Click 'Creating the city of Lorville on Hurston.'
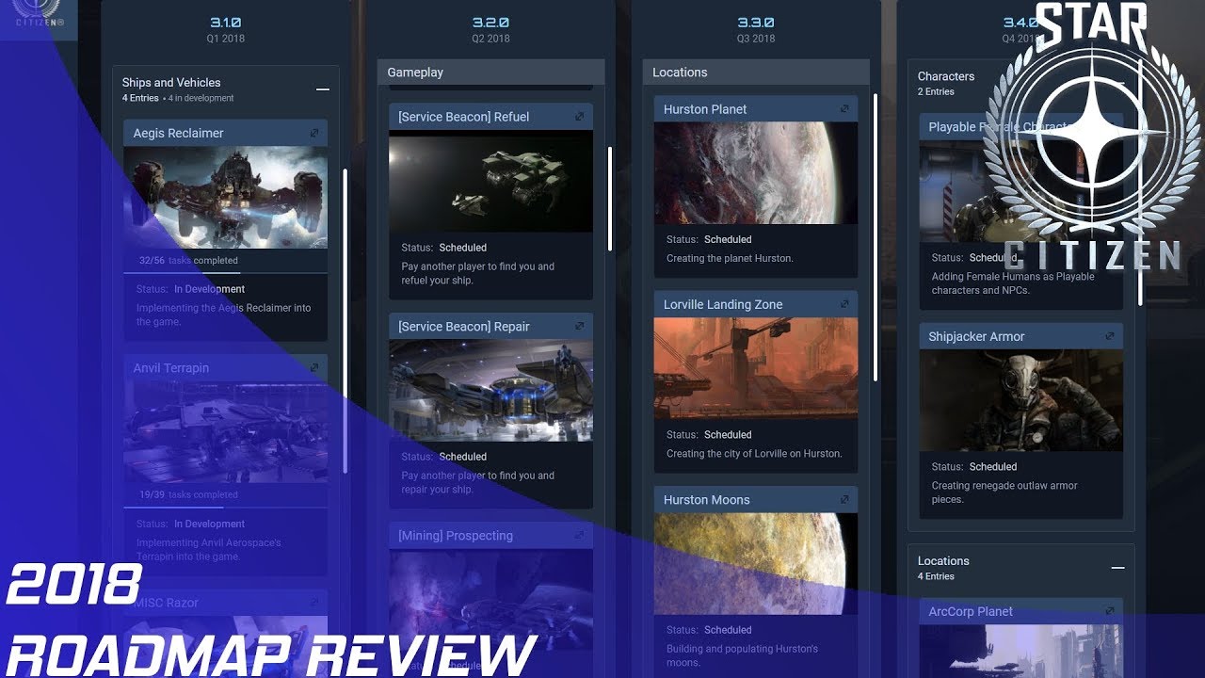Screen dimensions: 1205x678 [754, 454]
